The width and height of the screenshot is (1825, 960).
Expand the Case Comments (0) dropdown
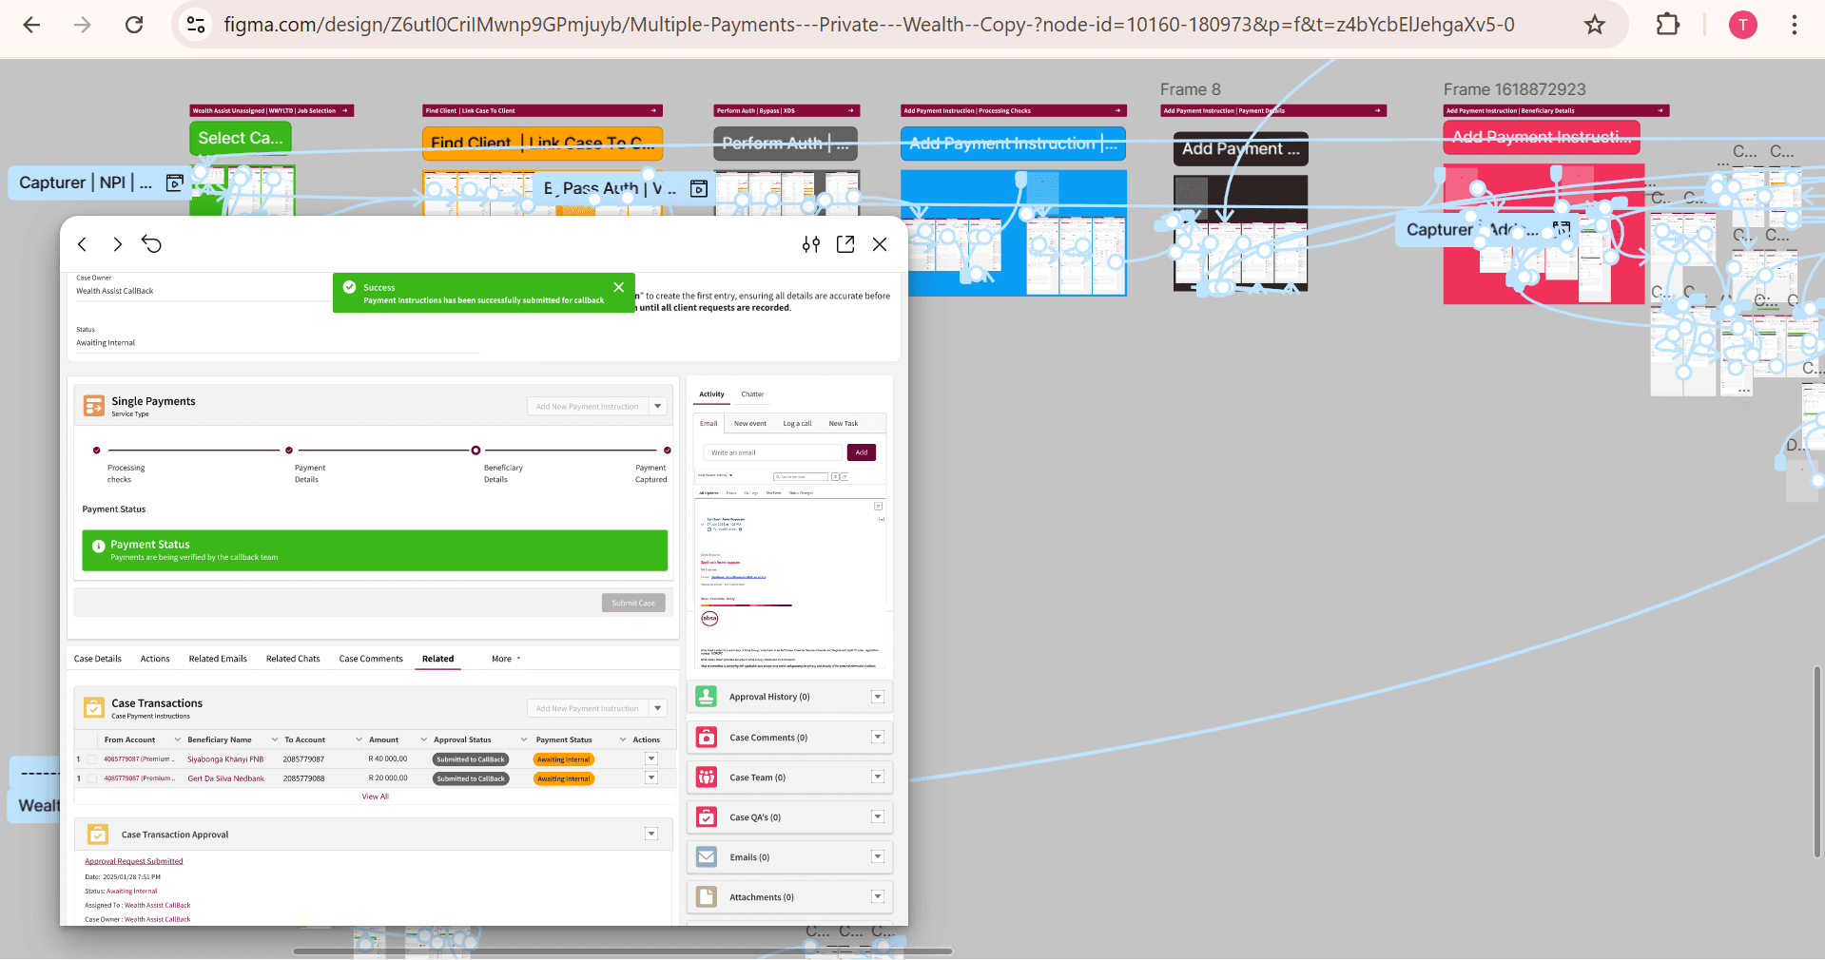[878, 737]
